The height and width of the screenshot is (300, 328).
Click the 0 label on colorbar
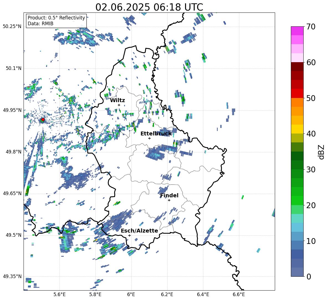click(x=309, y=276)
